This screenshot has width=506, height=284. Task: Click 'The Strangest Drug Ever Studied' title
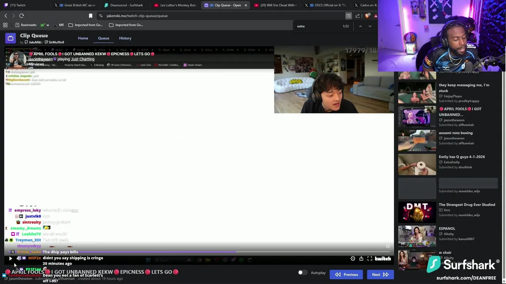467,205
